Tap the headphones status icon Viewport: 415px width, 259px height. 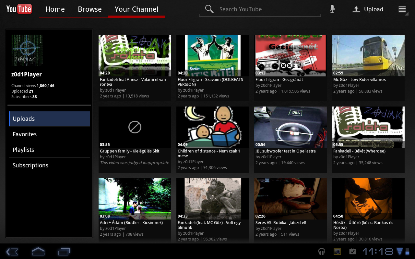point(322,252)
